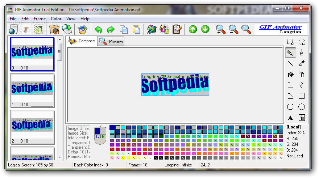Image resolution: width=319 pixels, height=178 pixels.
Task: Select the polygon shape tool
Action: 290,96
